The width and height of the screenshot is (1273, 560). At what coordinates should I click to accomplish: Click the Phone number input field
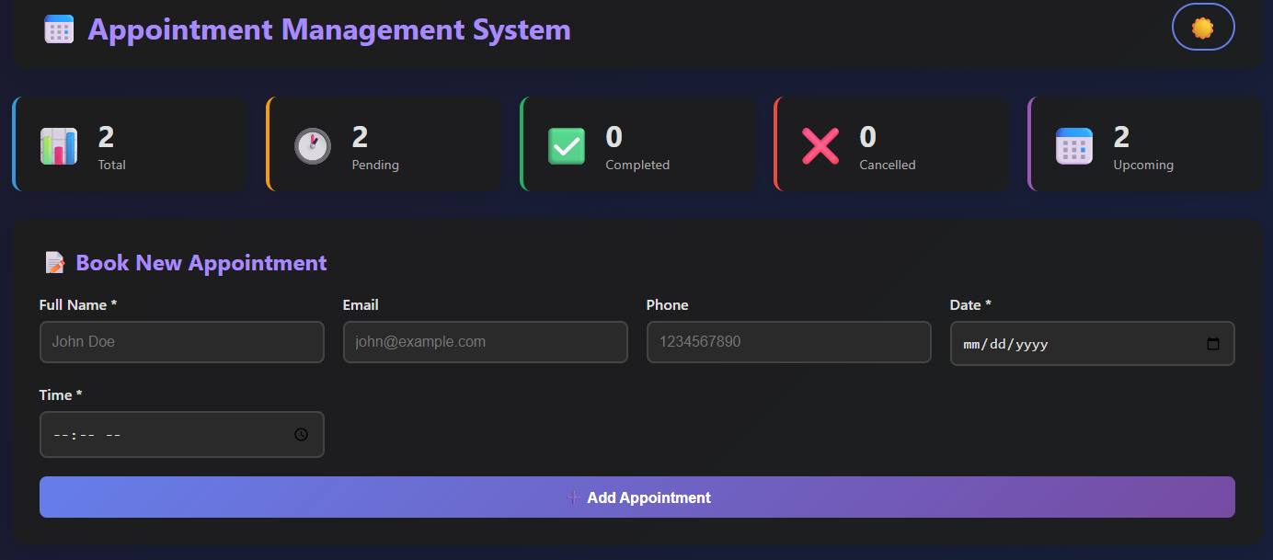point(788,341)
